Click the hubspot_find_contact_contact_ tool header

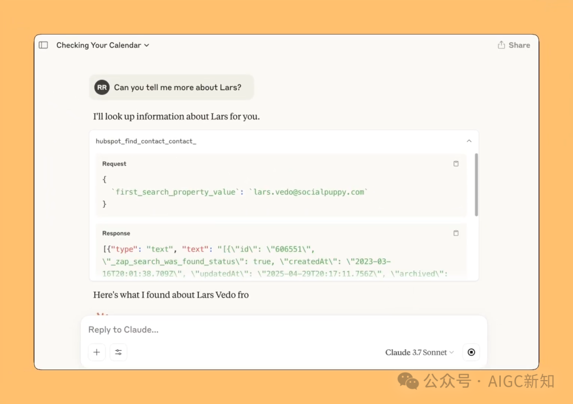point(146,141)
